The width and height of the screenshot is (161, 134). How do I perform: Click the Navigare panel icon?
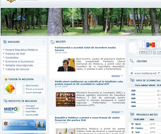pyautogui.click(x=5, y=42)
